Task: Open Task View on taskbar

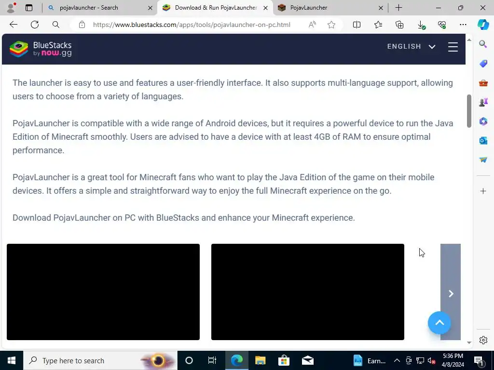Action: pyautogui.click(x=212, y=360)
